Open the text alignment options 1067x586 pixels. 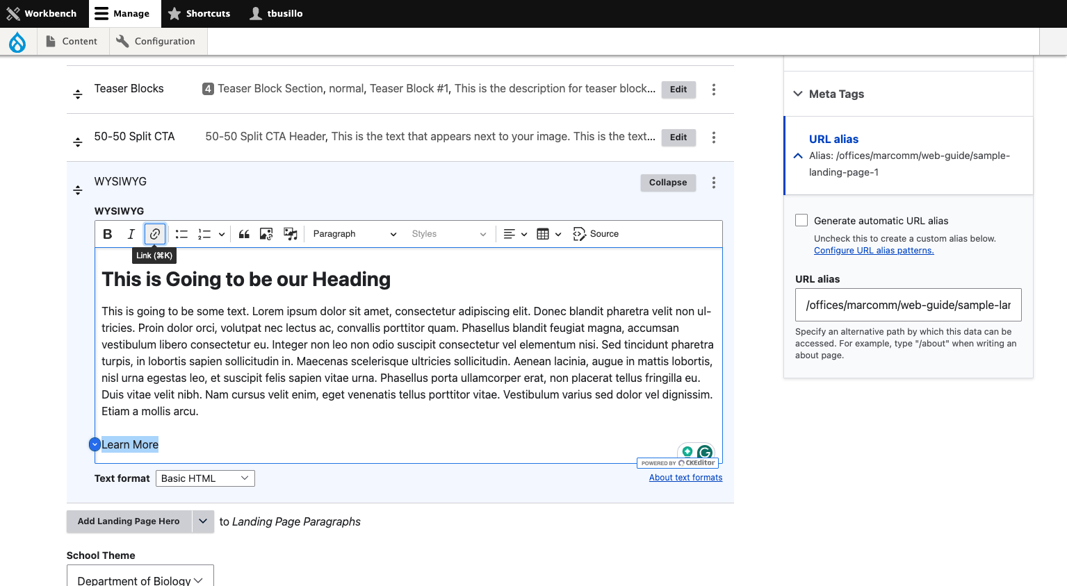(x=515, y=234)
